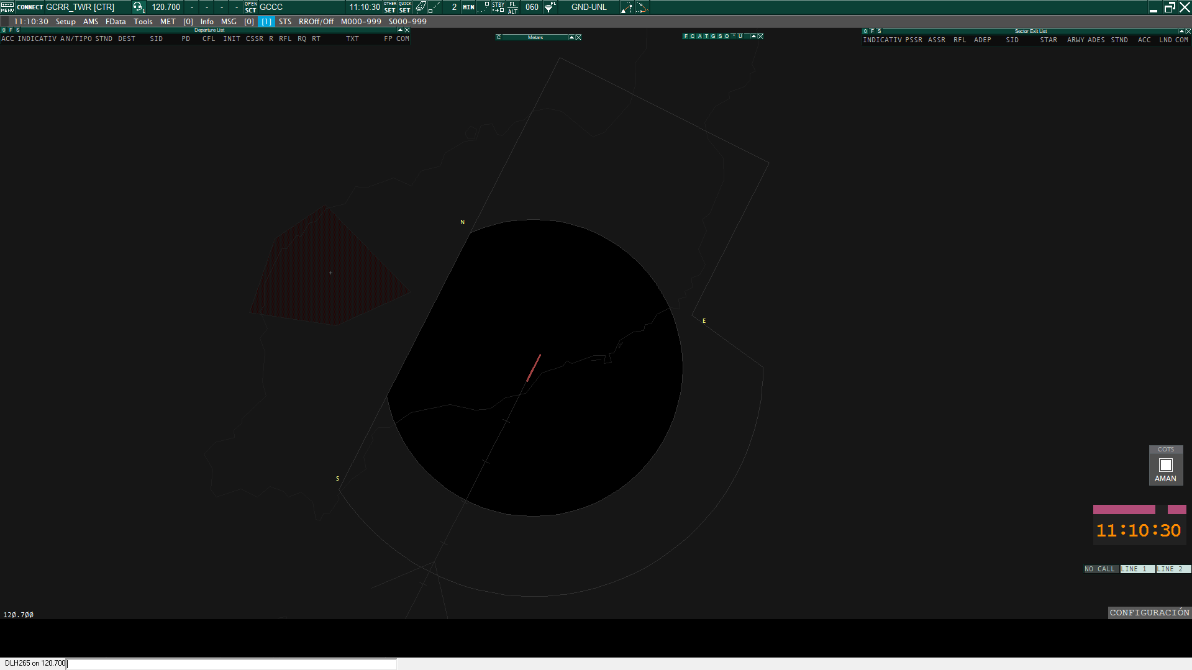Click the STAR column header in Sector Exit List
This screenshot has width=1192, height=670.
point(1049,40)
